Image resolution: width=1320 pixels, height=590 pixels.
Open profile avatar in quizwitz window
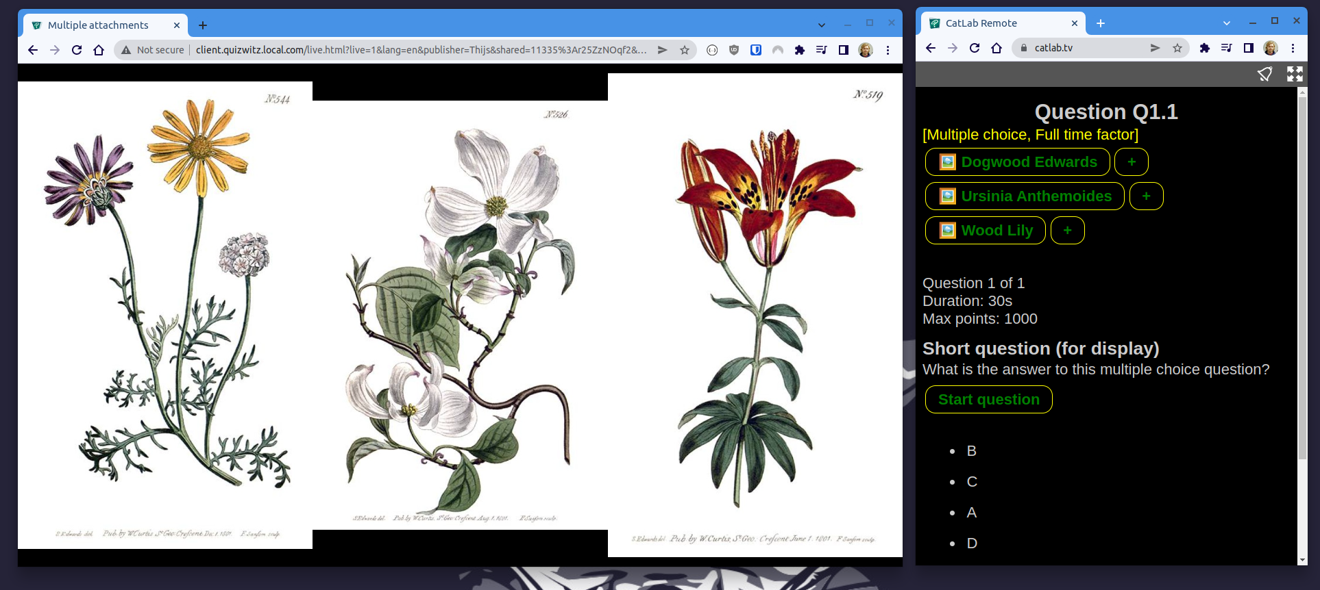coord(866,50)
